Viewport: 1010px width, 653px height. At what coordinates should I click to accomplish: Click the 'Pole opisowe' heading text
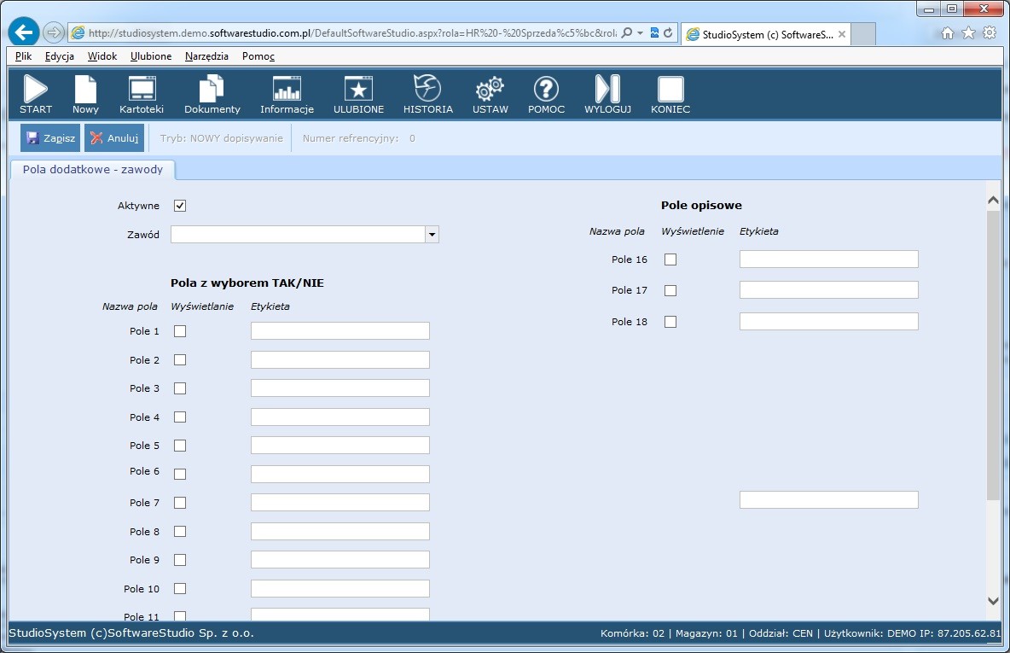tap(701, 206)
